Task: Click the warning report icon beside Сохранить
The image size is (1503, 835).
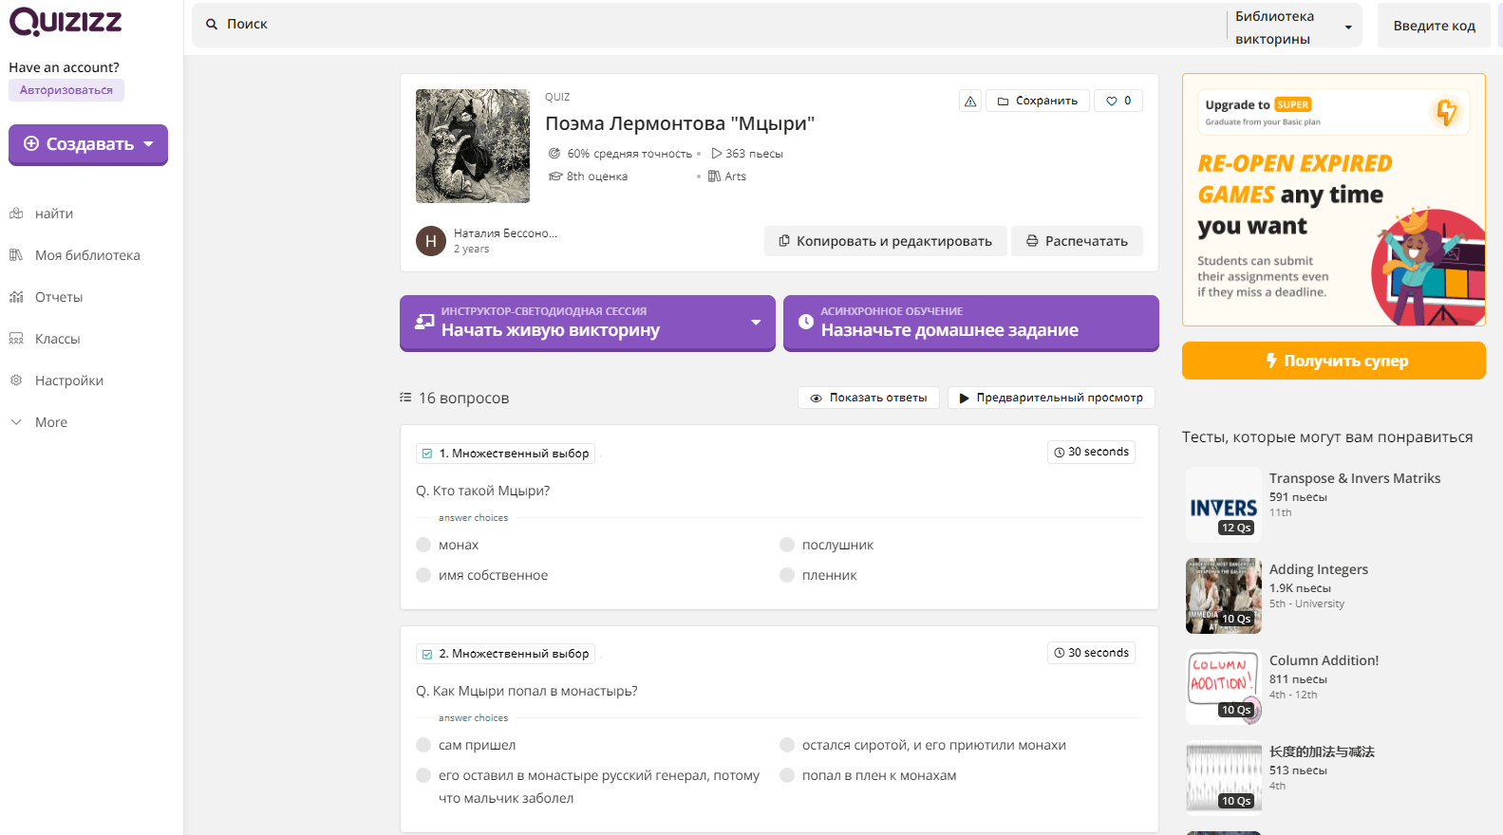Action: point(969,102)
